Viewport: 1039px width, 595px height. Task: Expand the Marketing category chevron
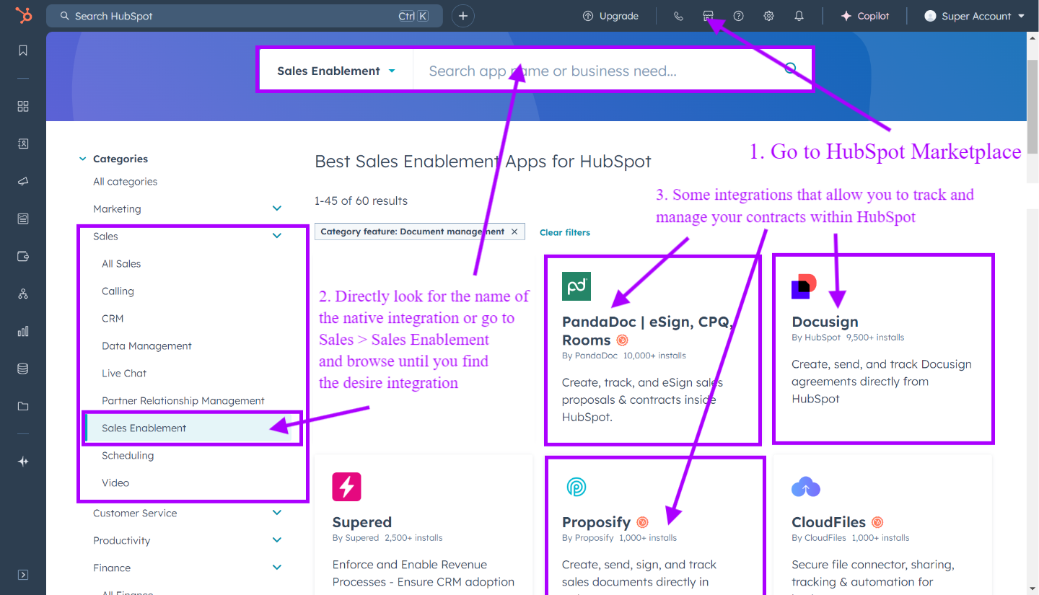point(277,208)
